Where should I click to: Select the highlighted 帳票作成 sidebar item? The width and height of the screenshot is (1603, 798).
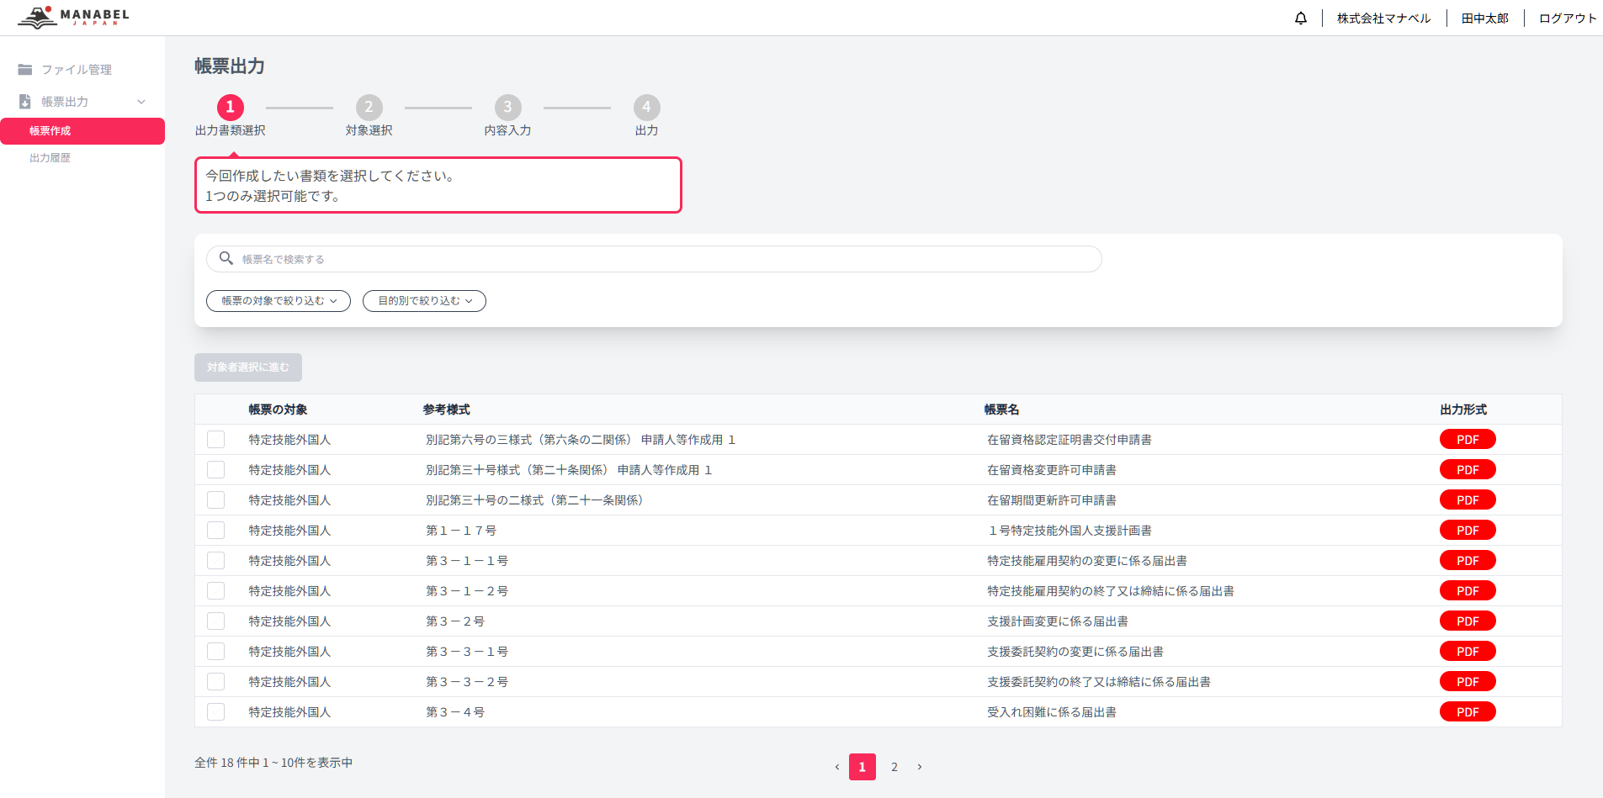pyautogui.click(x=50, y=130)
